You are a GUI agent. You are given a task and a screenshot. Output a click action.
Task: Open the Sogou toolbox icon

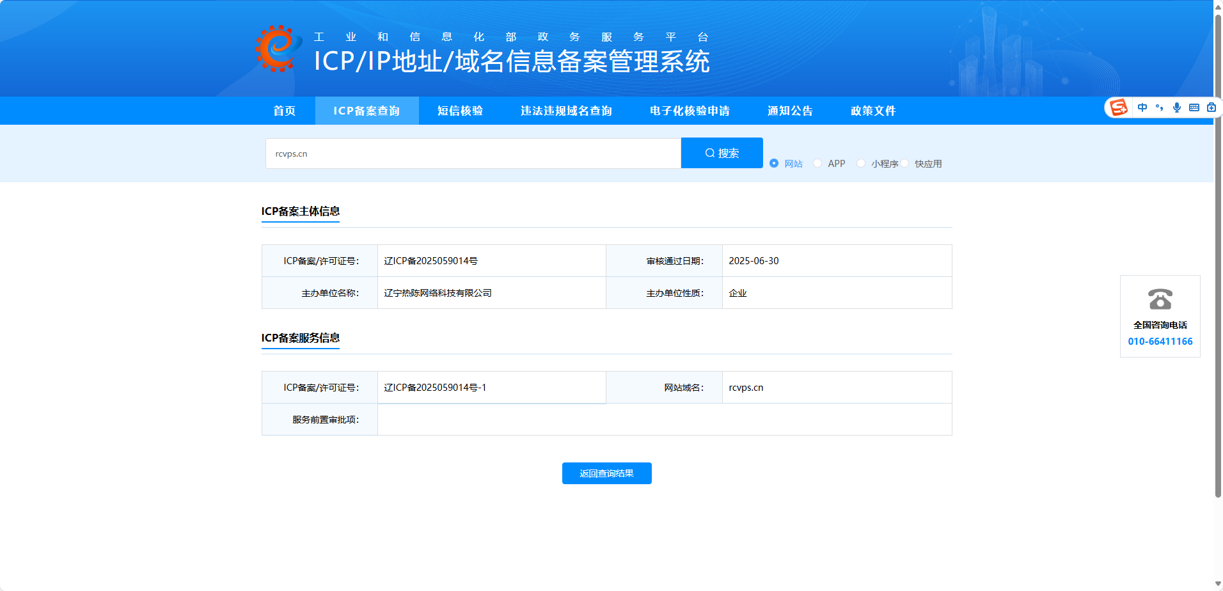coord(1211,107)
